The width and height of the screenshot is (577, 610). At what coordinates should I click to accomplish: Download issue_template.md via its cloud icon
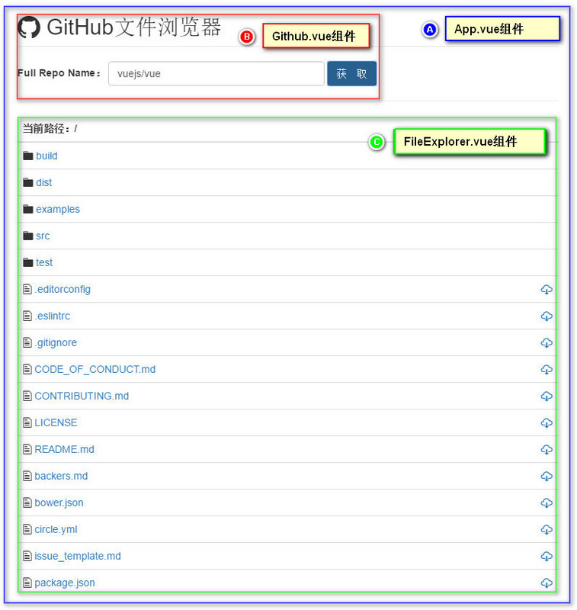[x=547, y=557]
